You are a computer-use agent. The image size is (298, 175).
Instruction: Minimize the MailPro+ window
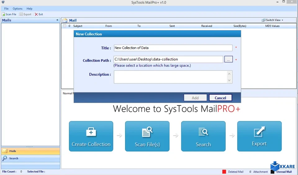tap(278, 2)
